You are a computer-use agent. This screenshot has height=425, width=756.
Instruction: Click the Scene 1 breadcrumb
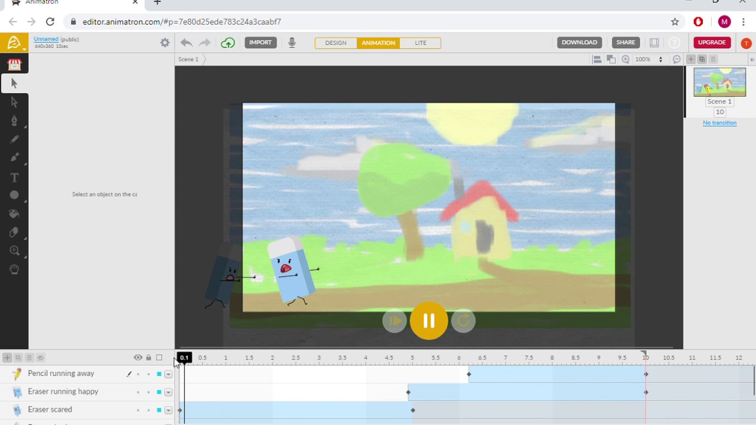[188, 60]
